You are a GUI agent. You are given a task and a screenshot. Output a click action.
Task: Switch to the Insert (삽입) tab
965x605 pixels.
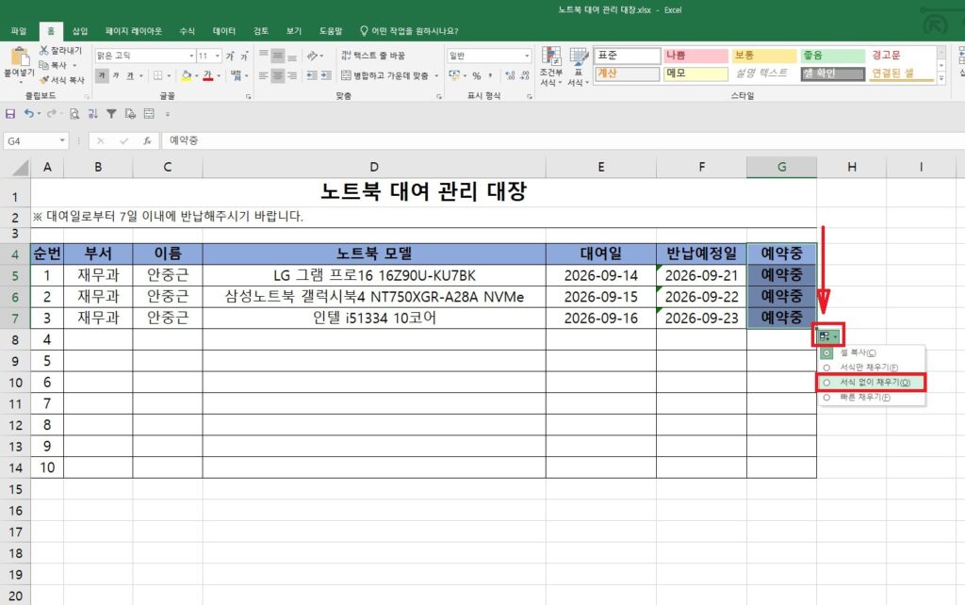[80, 31]
